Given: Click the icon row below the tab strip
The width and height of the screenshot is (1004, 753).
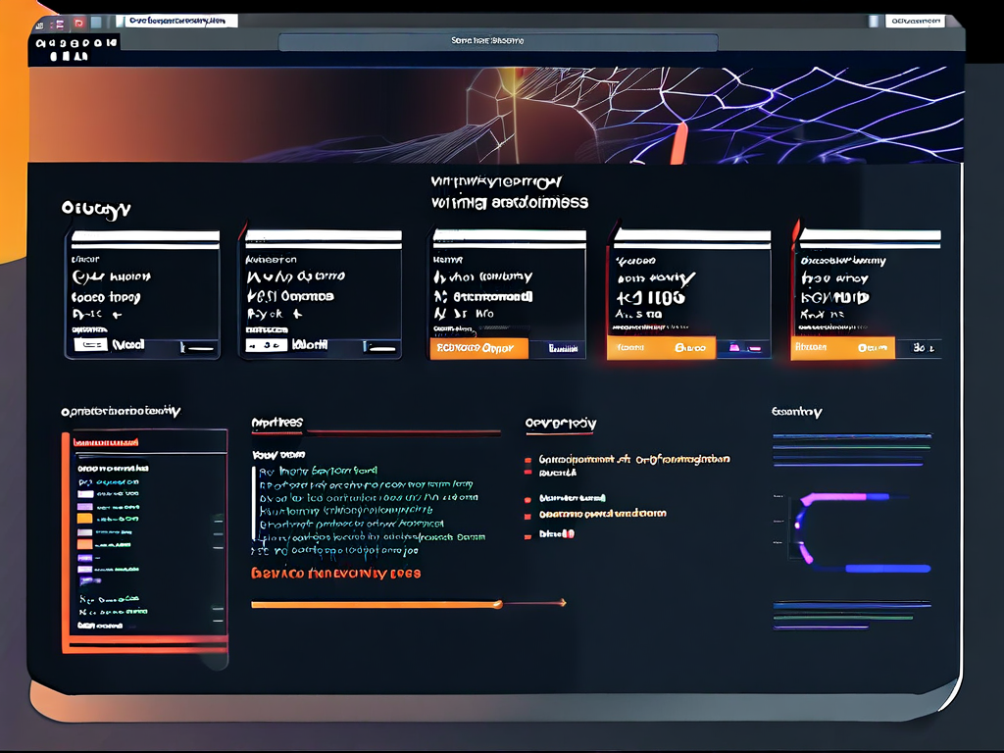Looking at the screenshot, I should tap(75, 43).
